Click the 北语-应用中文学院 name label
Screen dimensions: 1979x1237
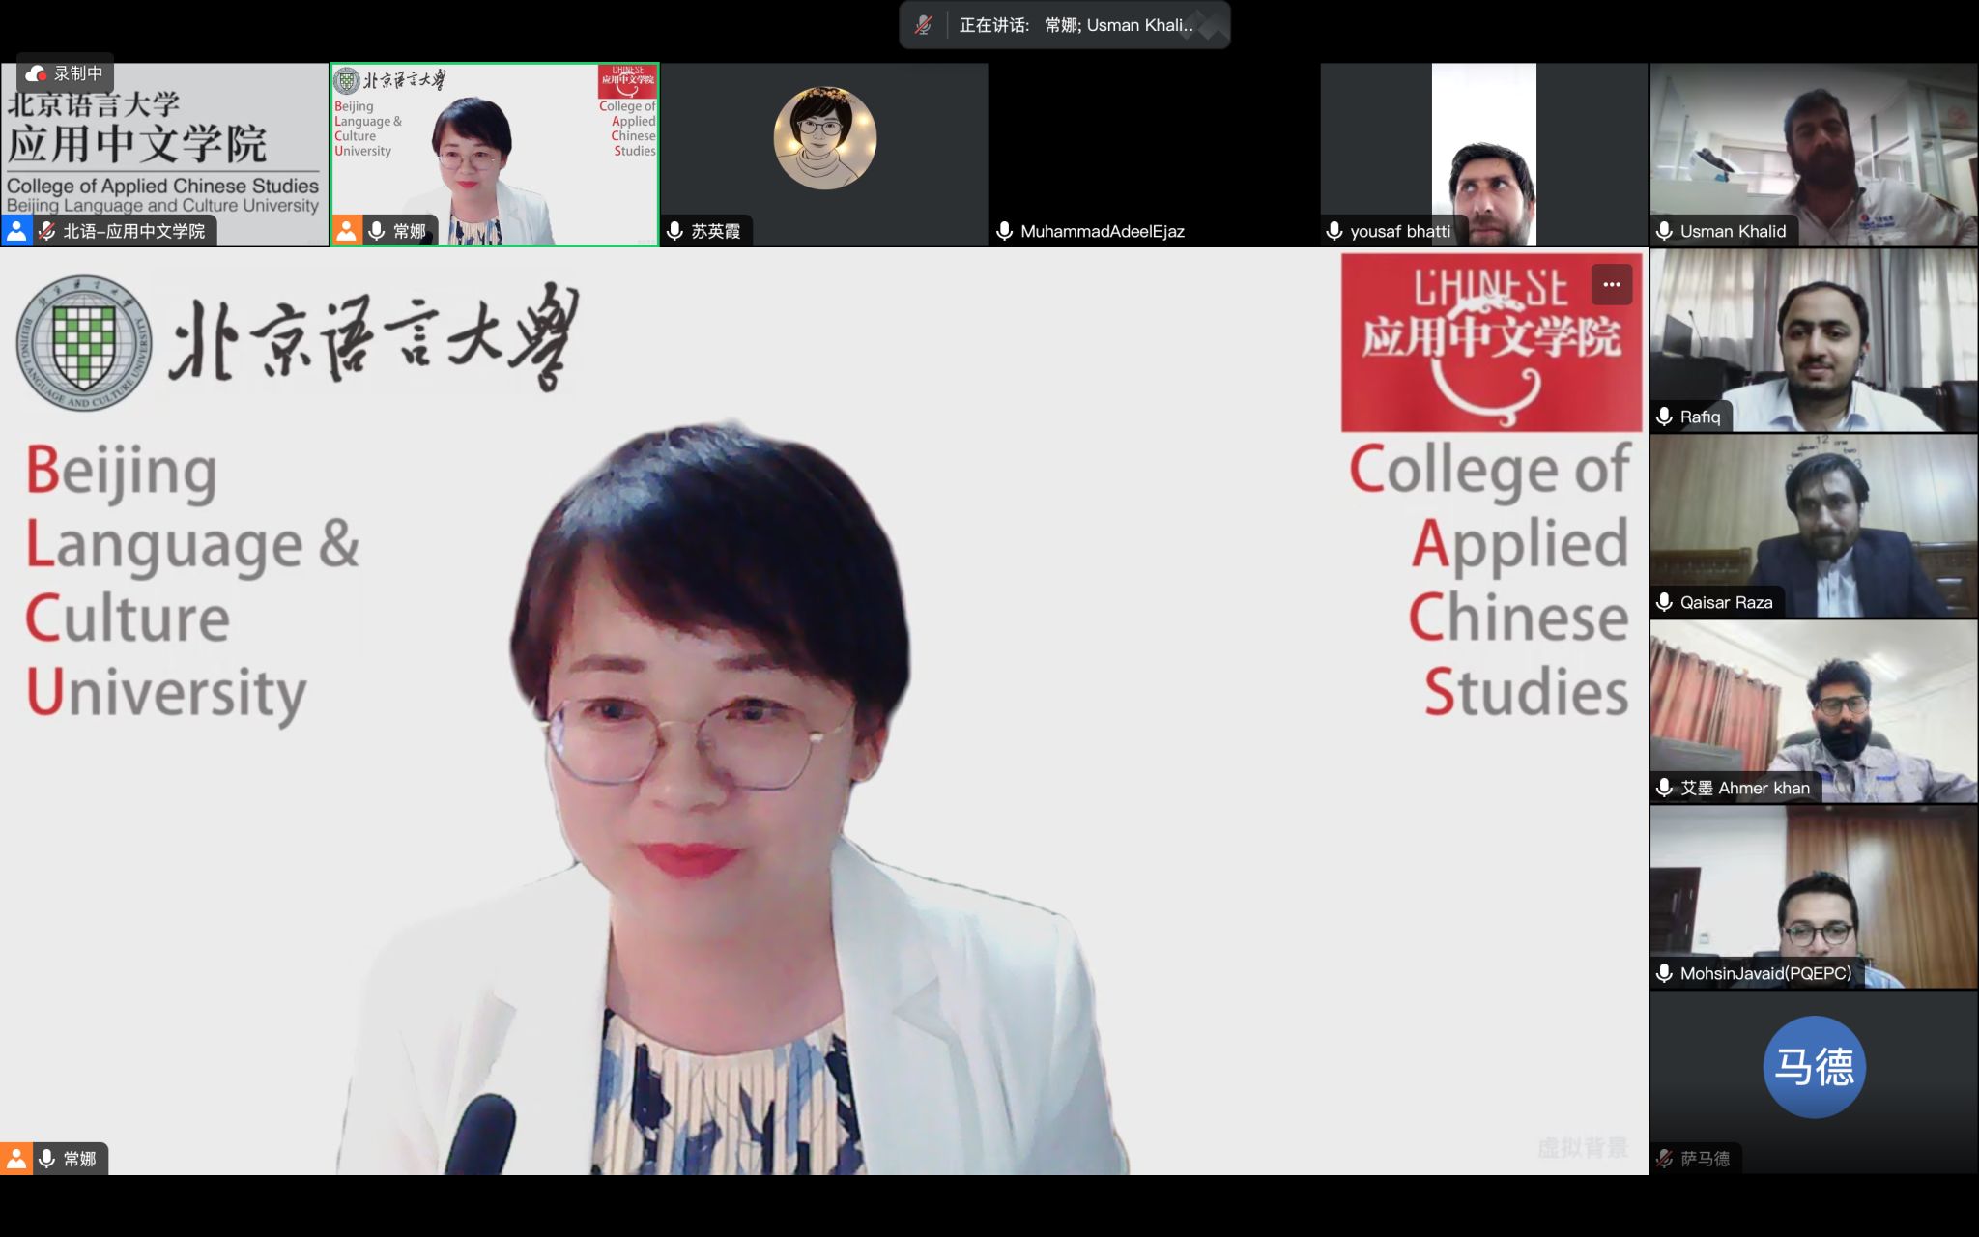tap(134, 231)
